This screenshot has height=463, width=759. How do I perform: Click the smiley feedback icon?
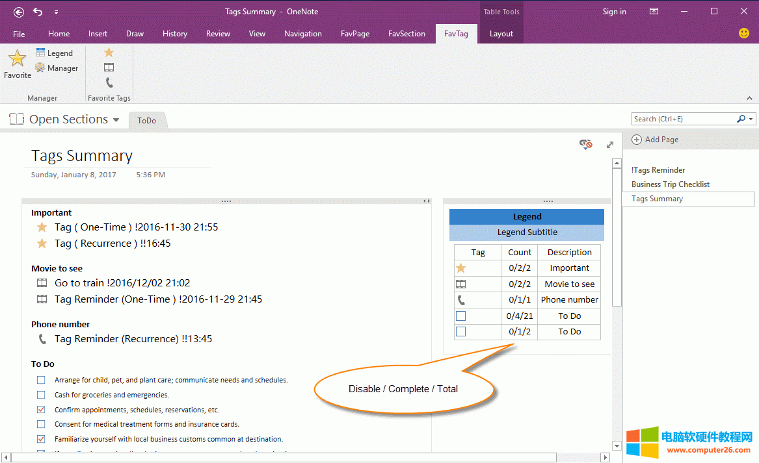(x=744, y=33)
